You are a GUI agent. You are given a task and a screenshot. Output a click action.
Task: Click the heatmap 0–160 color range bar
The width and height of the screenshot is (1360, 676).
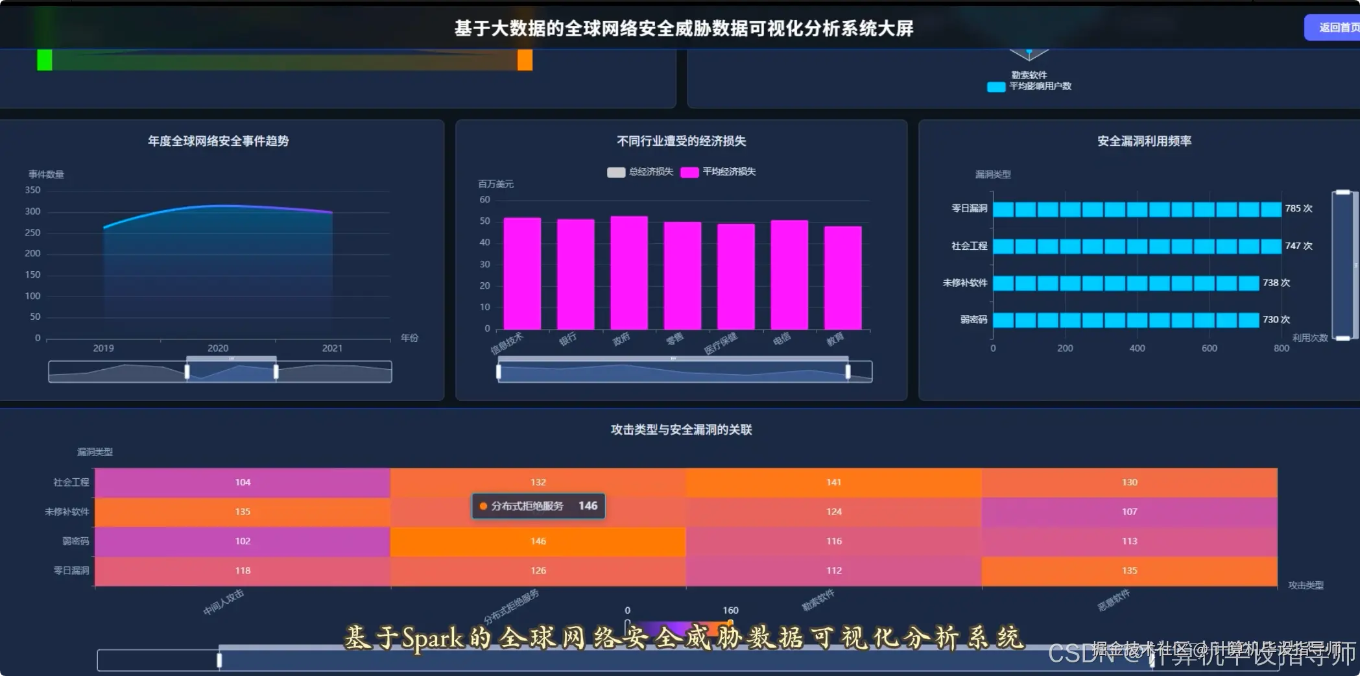coord(678,628)
